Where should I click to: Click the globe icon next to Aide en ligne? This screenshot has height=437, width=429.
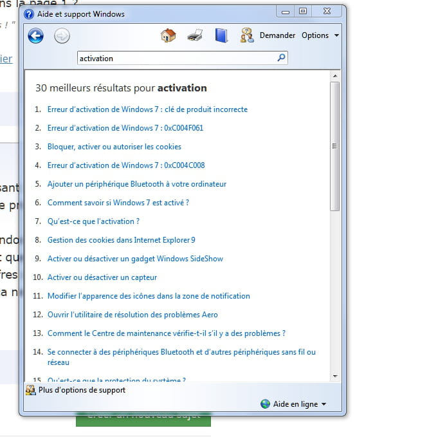[x=265, y=404]
